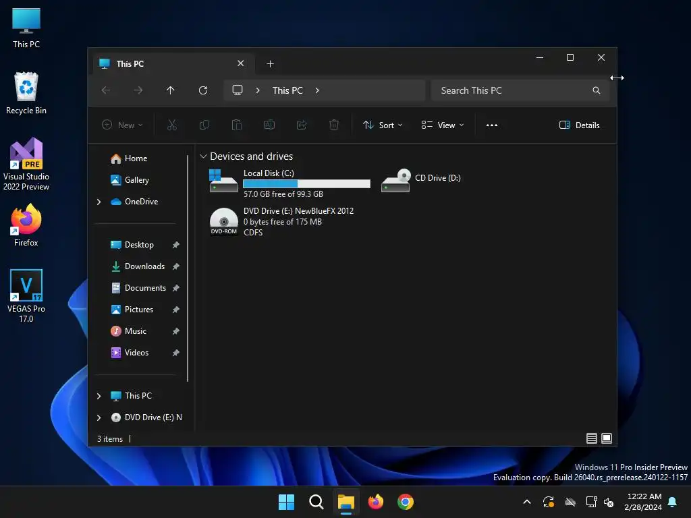691x518 pixels.
Task: Select VEGAS Pro 17.0 desktop shortcut
Action: (x=26, y=295)
